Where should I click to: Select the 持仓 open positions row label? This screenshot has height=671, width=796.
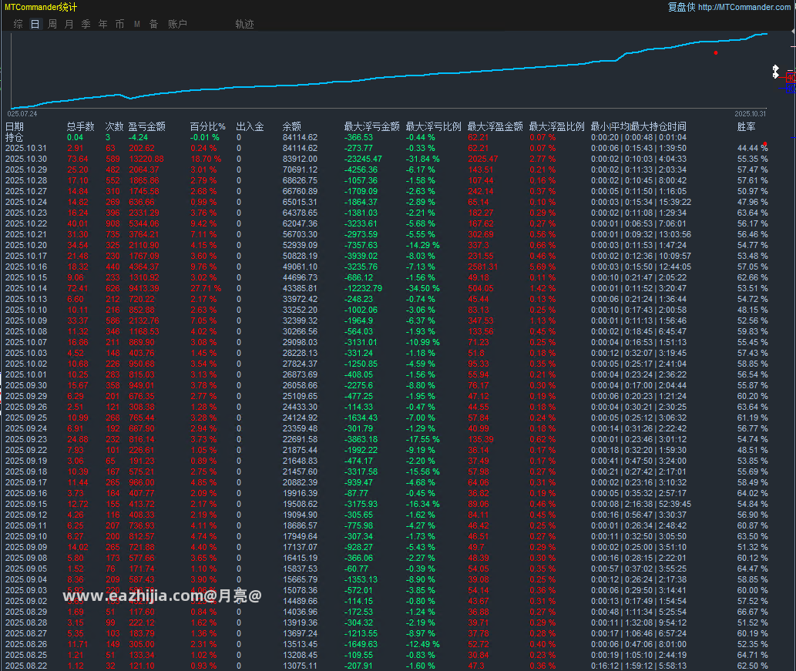(14, 138)
